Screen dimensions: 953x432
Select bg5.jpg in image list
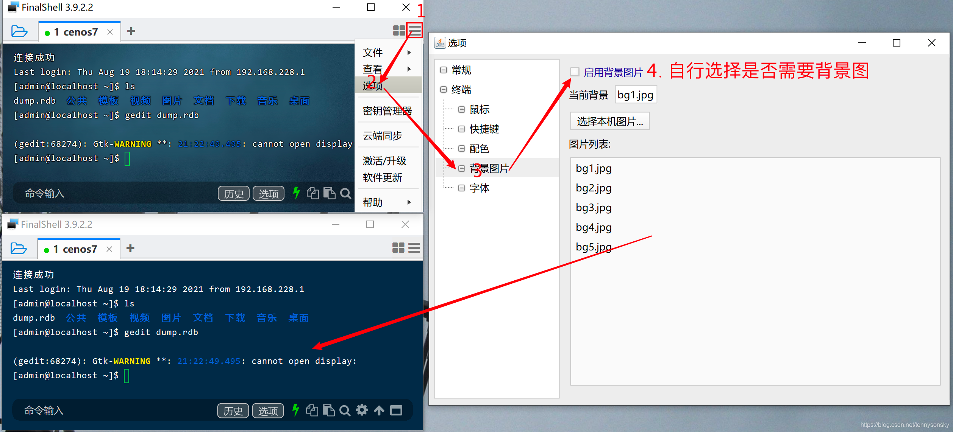coord(594,247)
